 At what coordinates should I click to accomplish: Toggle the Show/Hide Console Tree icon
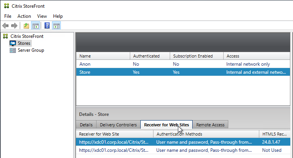tap(35, 26)
